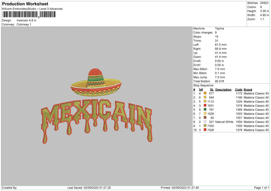Select thread code '1350' cell
The image size is (271, 191).
click(239, 126)
